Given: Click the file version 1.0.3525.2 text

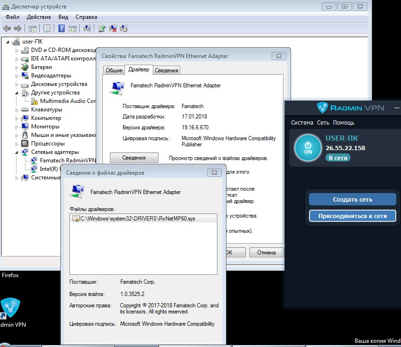Looking at the screenshot, I should (x=132, y=294).
